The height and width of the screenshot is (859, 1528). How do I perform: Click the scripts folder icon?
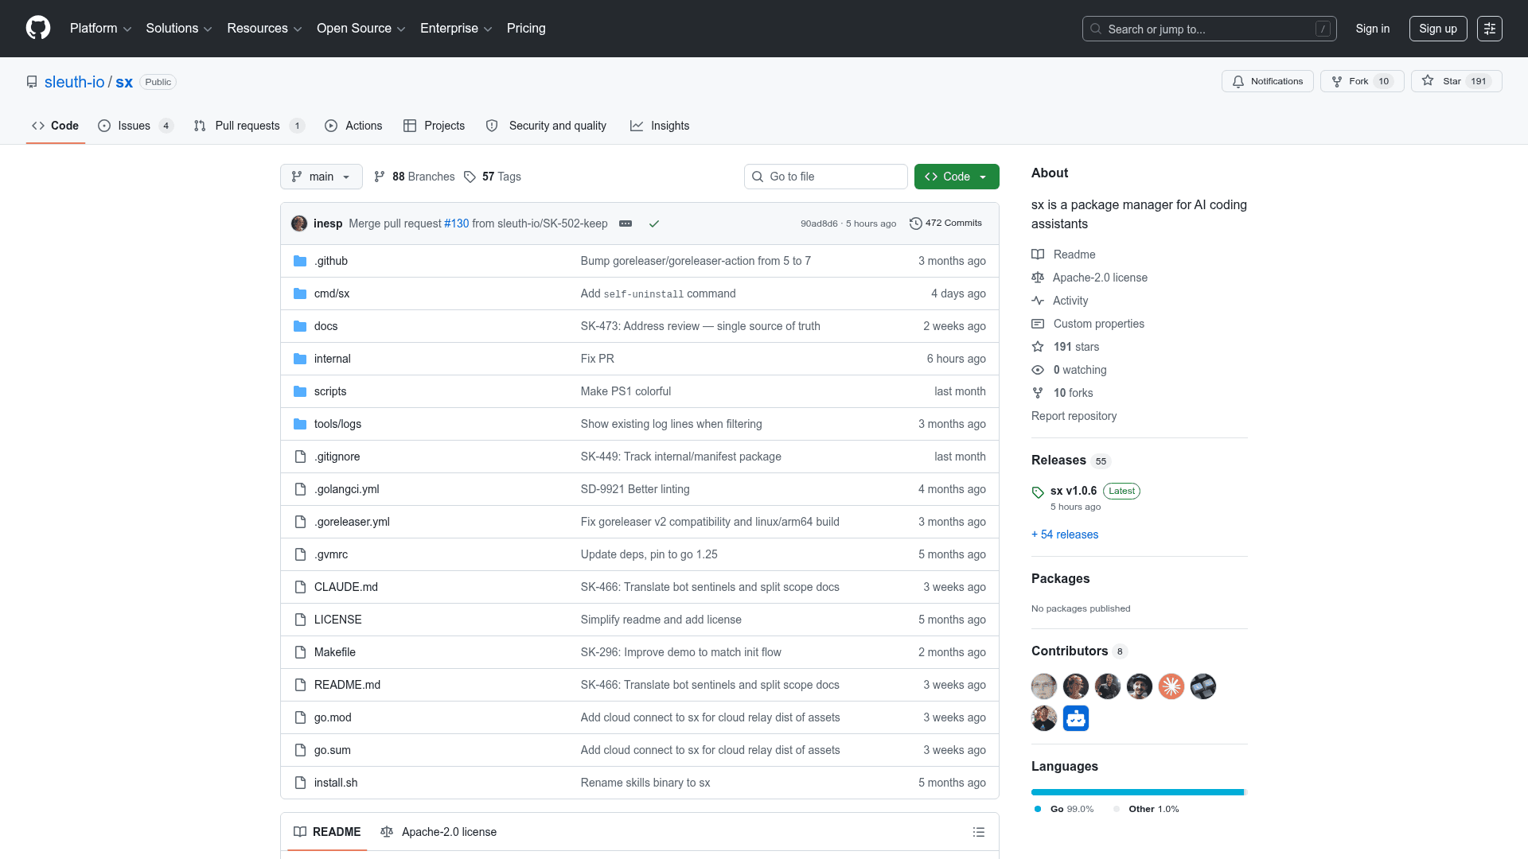click(x=300, y=391)
